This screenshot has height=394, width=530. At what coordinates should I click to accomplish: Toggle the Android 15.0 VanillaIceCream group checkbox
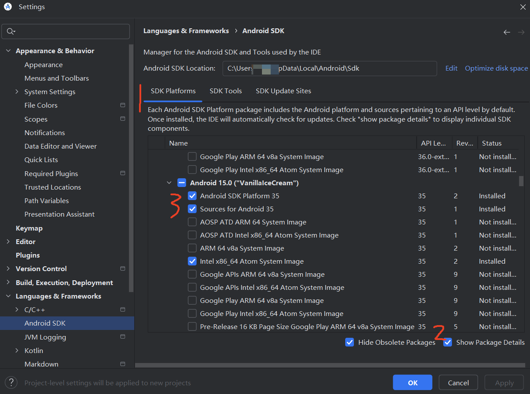(182, 183)
